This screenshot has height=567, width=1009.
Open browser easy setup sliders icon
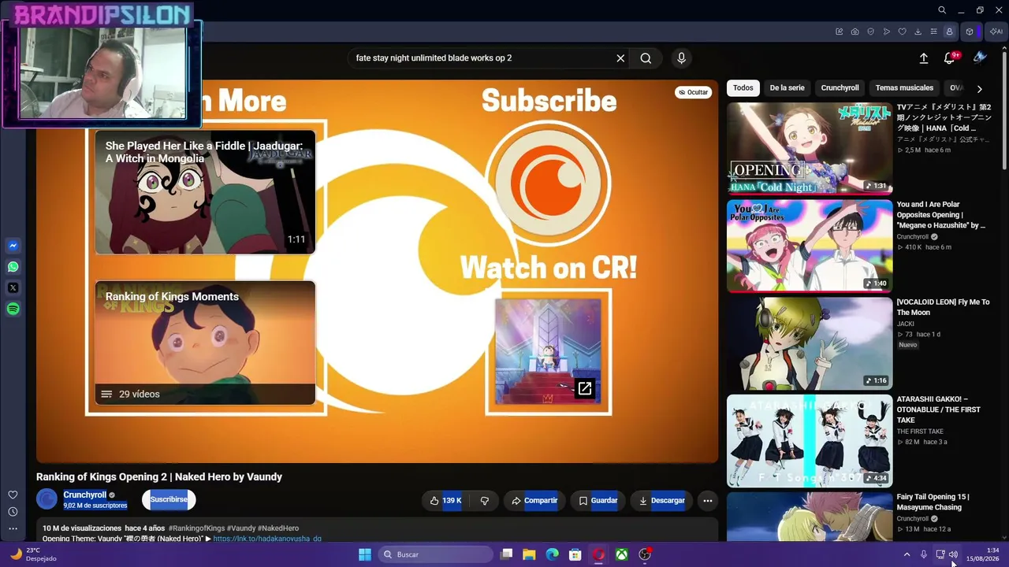[x=934, y=31]
